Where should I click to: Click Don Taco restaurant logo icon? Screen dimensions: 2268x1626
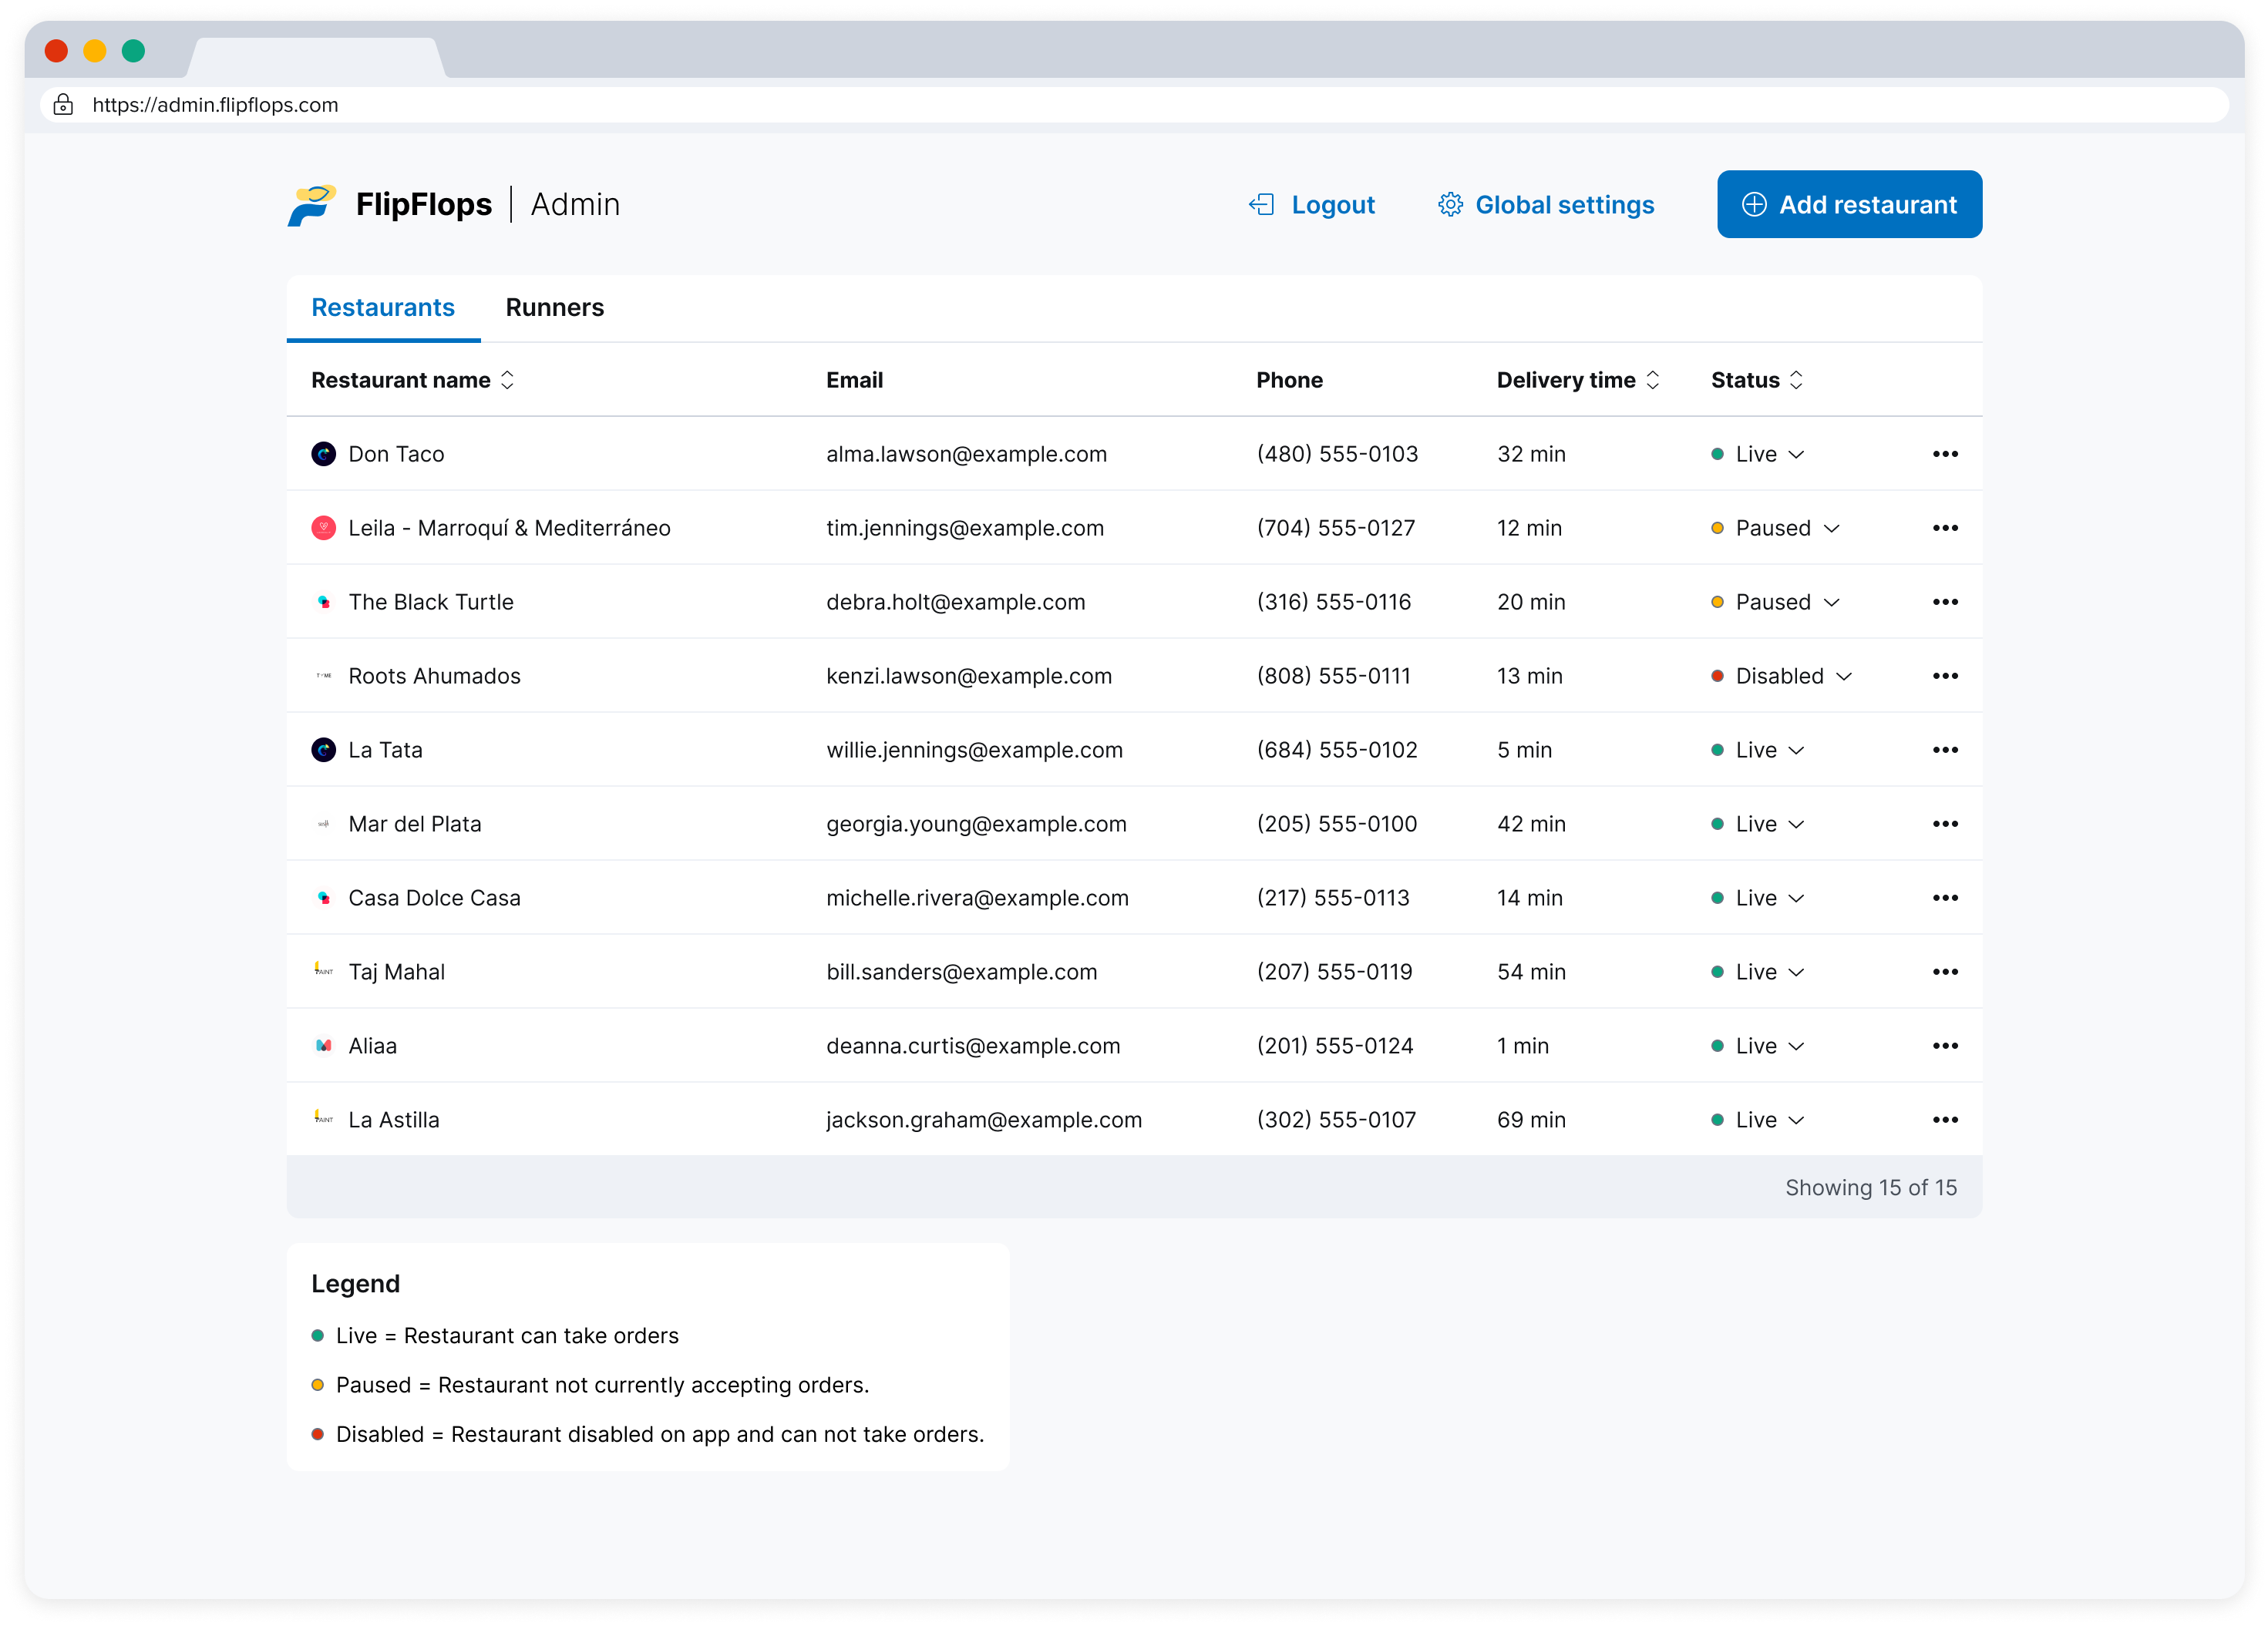tap(323, 455)
